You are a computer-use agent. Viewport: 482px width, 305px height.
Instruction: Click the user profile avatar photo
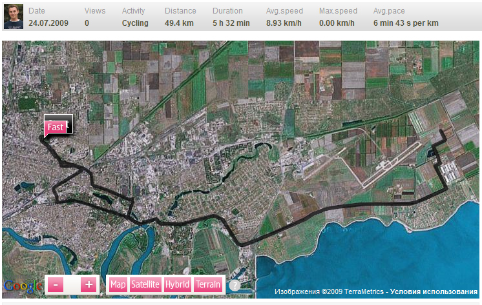14,16
